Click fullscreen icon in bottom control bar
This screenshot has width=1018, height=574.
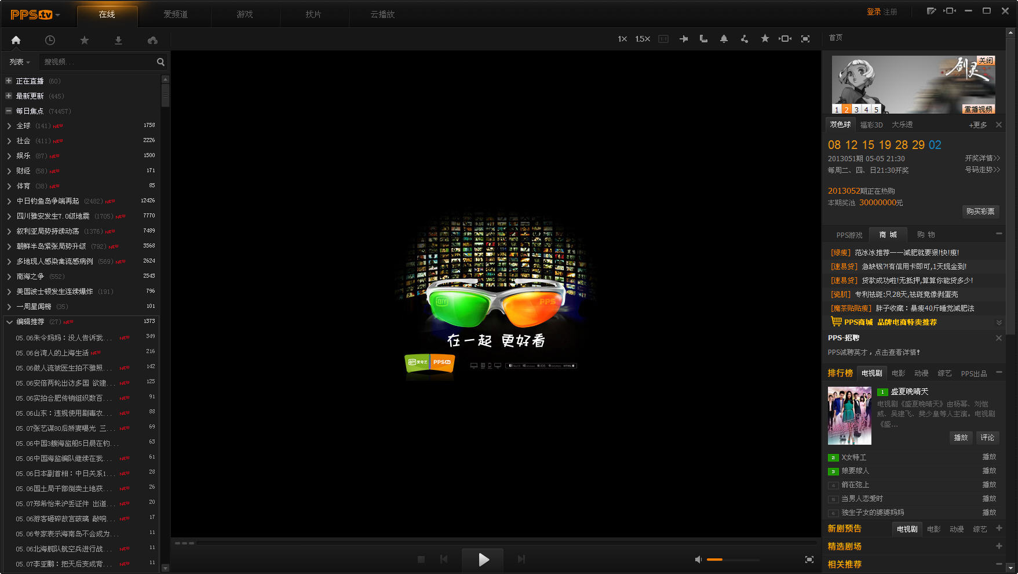[809, 560]
